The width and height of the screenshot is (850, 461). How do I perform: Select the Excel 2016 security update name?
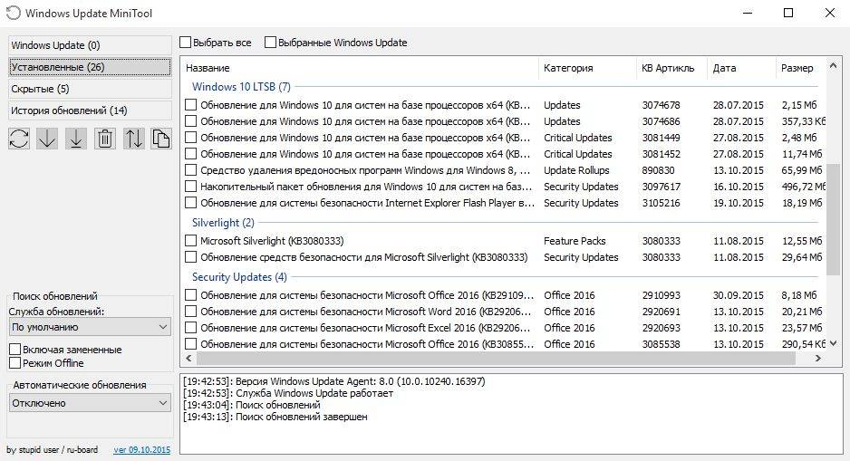[x=365, y=328]
